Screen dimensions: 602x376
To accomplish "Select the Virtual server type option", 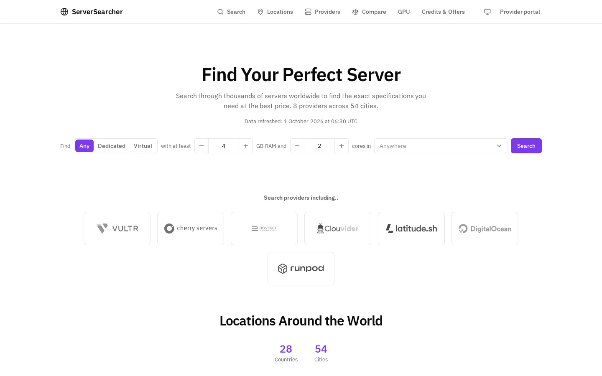I will 143,146.
